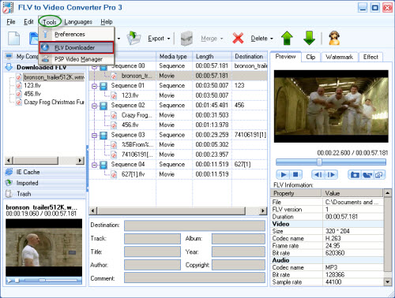Click the red X Delete icon
The width and height of the screenshot is (395, 298).
coord(238,39)
